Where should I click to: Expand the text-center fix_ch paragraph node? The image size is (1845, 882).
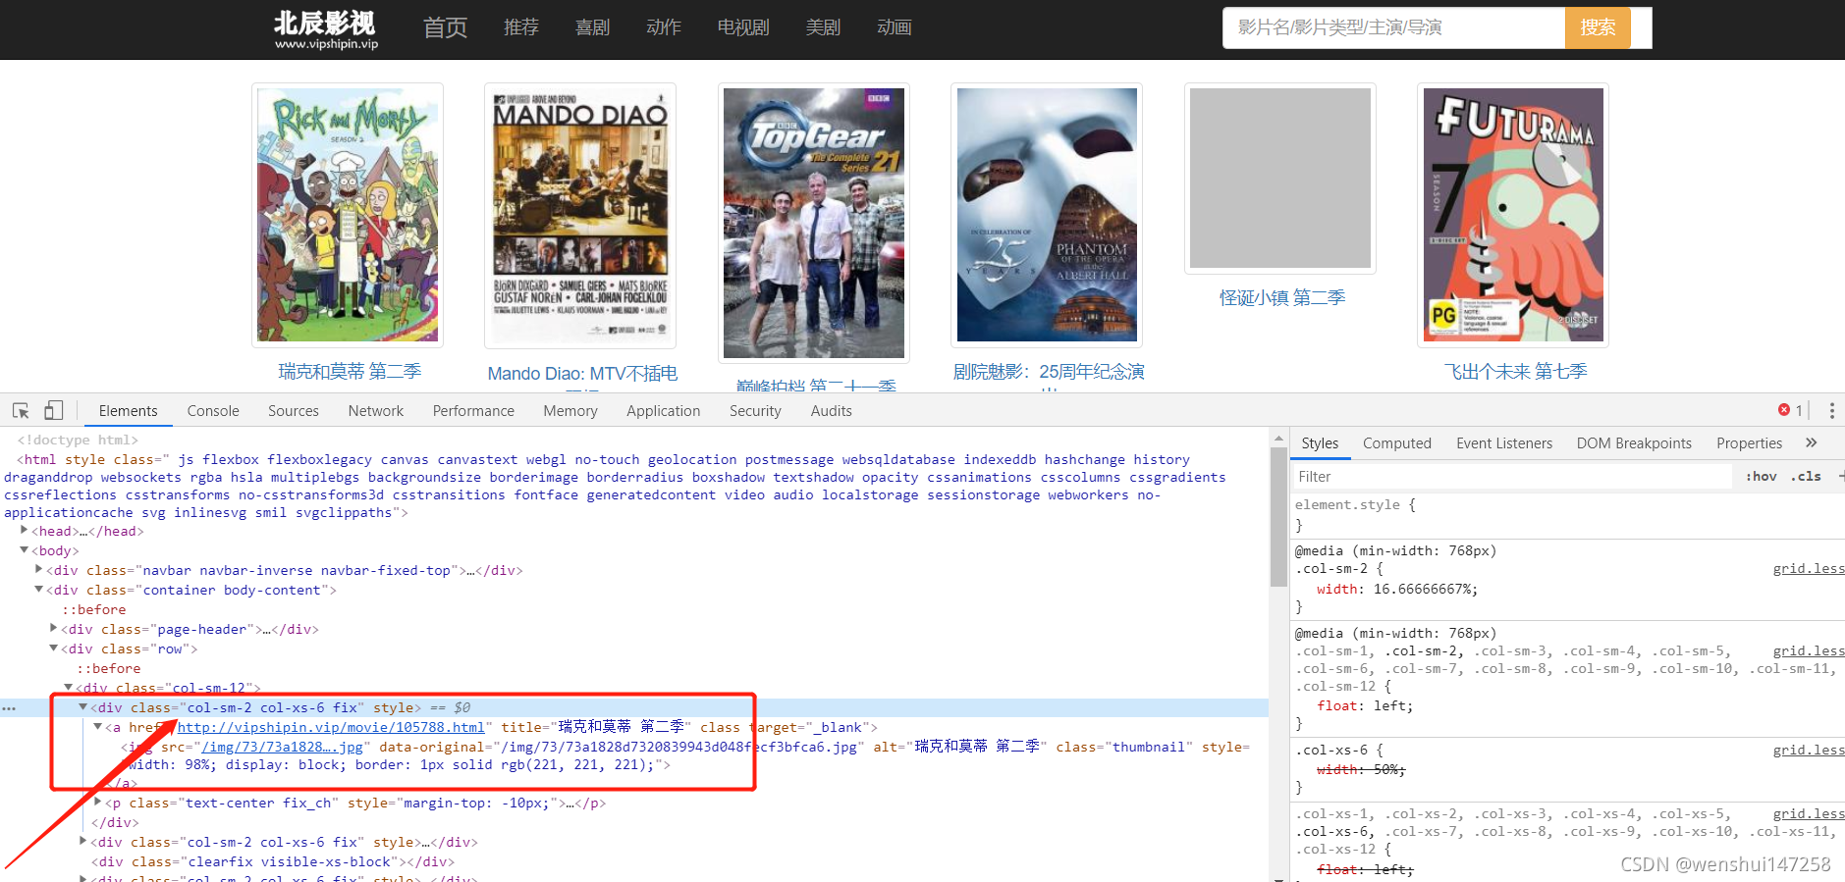point(98,803)
